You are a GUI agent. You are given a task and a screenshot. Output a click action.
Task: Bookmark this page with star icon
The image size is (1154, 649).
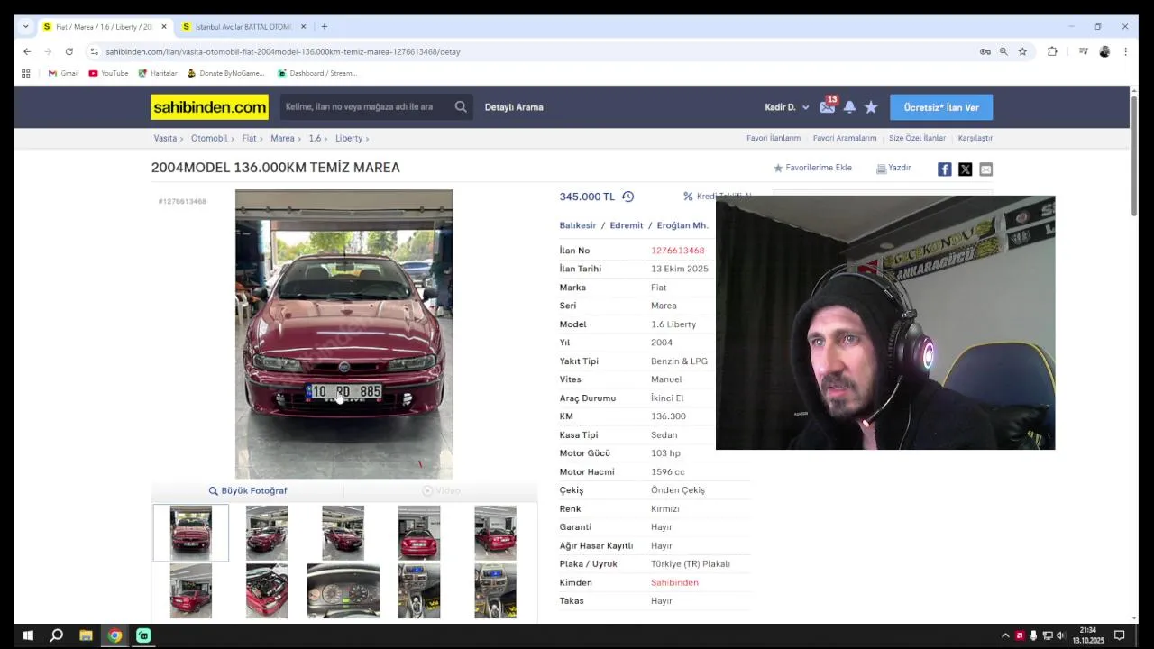(1022, 51)
